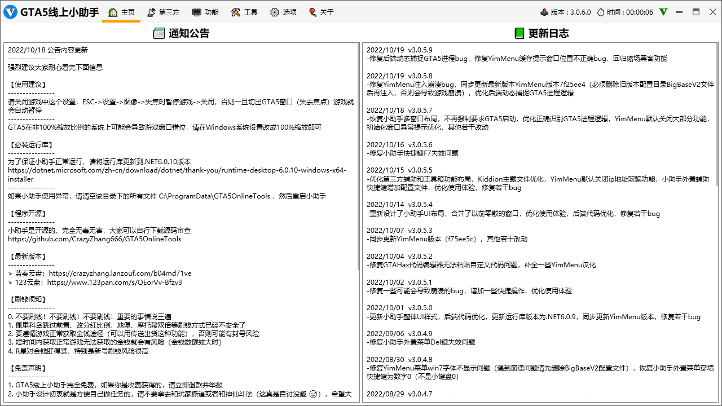This screenshot has height=406, width=722.
Task: Click the dotnet.microsoft.com runtime download URL
Action: (177, 174)
